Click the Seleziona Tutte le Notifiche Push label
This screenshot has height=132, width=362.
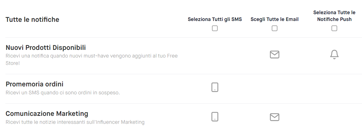(334, 16)
